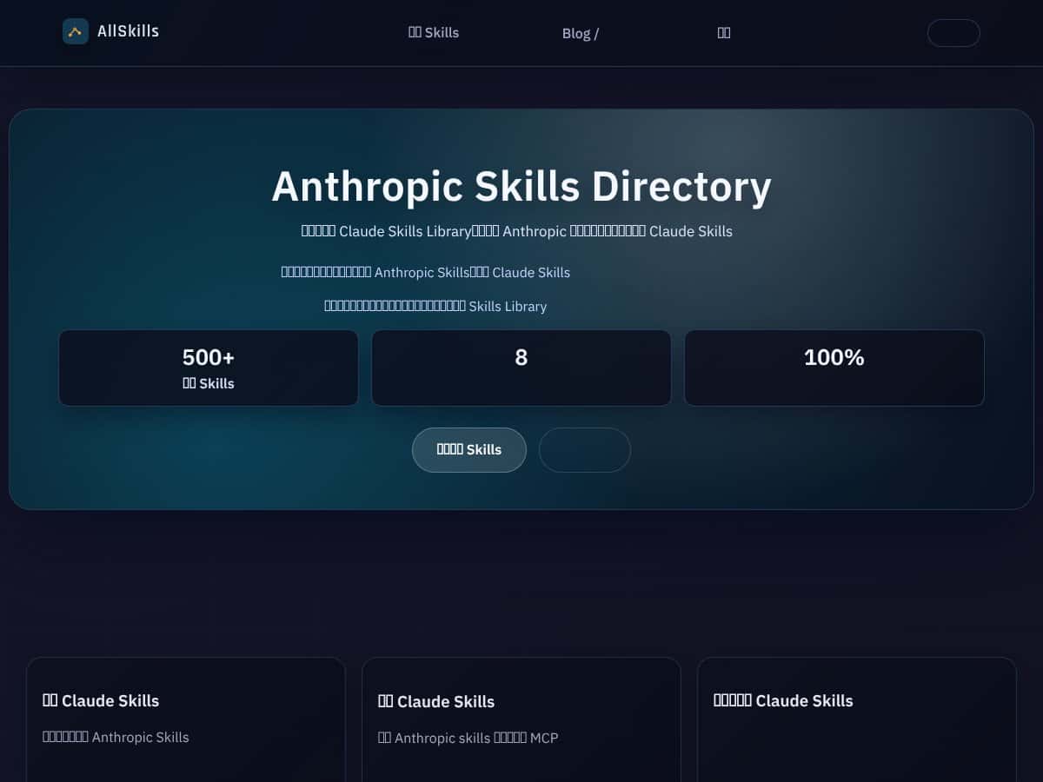
Task: Select the 100% statistic card
Action: pos(834,367)
